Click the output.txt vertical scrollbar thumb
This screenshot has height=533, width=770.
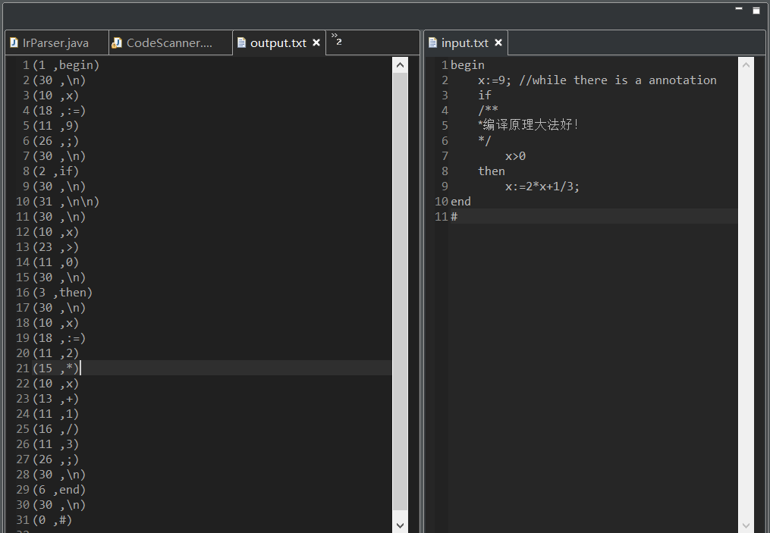point(401,292)
